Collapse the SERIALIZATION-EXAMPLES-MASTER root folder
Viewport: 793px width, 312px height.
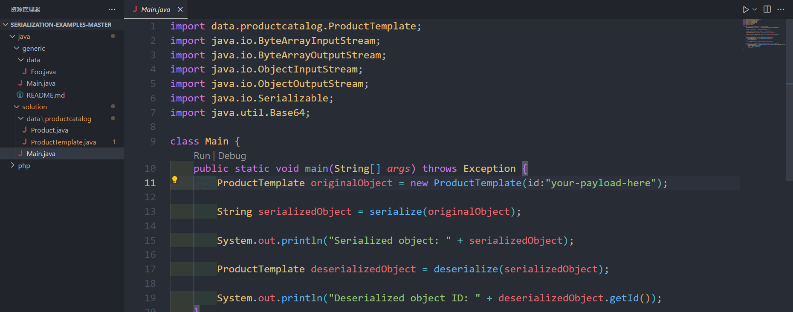(x=61, y=25)
